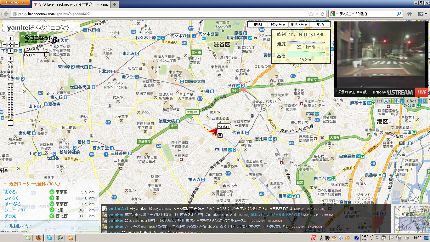Go to the Firefox home page

click(x=410, y=14)
